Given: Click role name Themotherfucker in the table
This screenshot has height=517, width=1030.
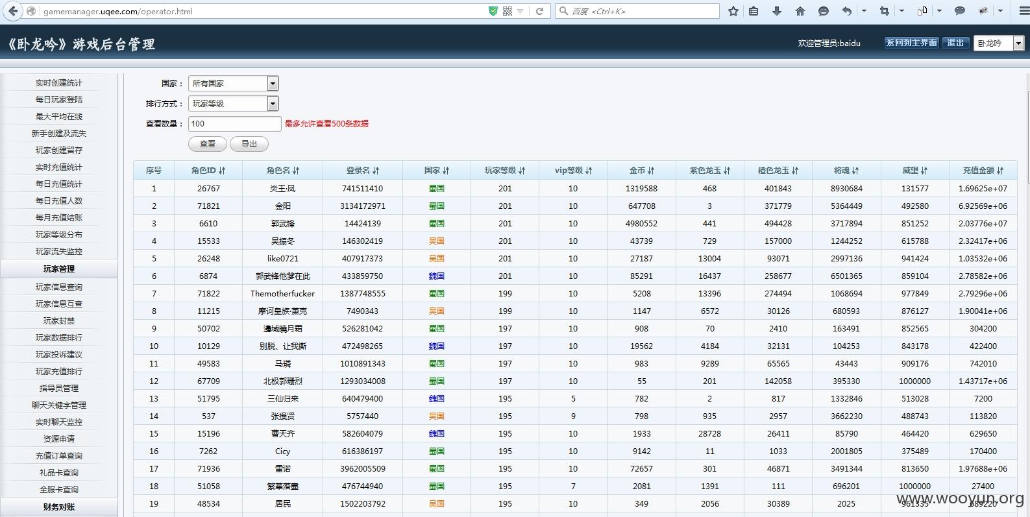Looking at the screenshot, I should point(282,294).
